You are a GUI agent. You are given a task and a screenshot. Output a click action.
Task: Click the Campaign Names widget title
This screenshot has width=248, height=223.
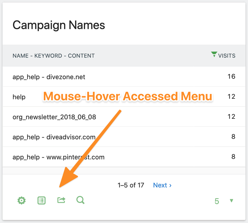(59, 25)
